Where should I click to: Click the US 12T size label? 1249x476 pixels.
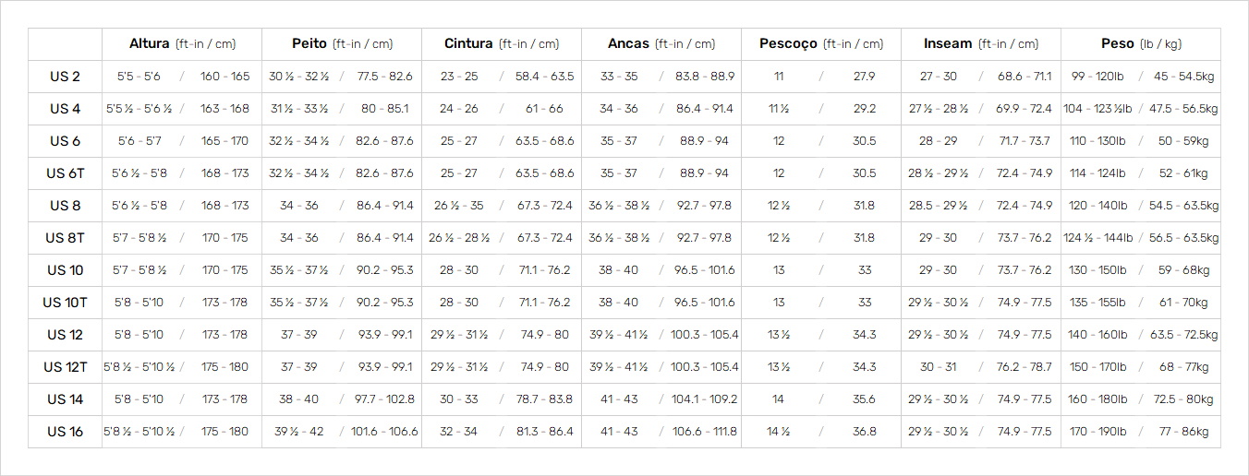pyautogui.click(x=65, y=367)
